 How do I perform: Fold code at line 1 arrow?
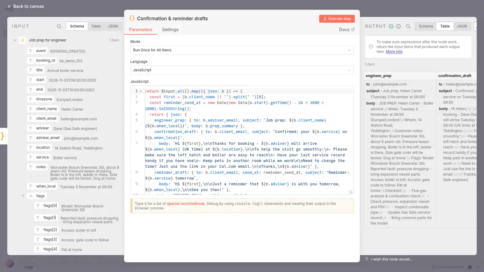tap(141, 91)
